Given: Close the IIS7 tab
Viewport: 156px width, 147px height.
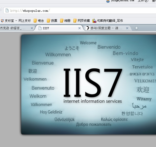Looking at the screenshot, I should pos(80,28).
